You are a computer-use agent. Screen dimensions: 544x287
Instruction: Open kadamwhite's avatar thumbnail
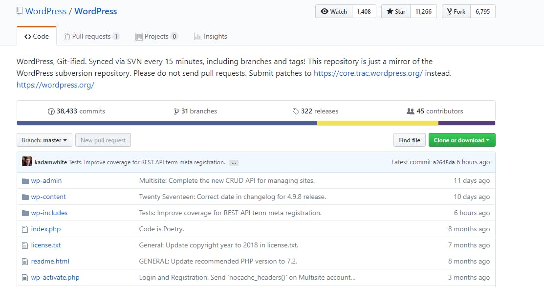[27, 161]
